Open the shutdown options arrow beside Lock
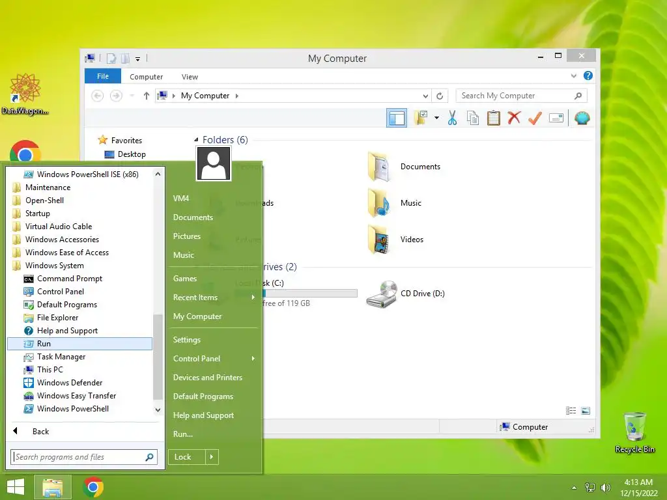The width and height of the screenshot is (667, 500). point(212,457)
